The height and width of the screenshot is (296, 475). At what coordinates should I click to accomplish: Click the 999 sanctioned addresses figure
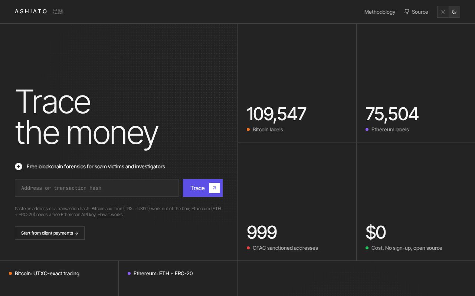coord(262,232)
